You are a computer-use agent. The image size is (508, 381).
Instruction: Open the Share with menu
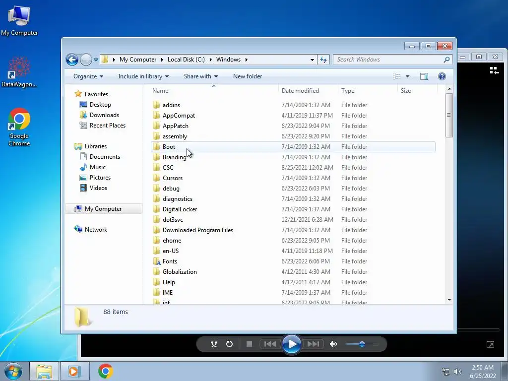[200, 76]
